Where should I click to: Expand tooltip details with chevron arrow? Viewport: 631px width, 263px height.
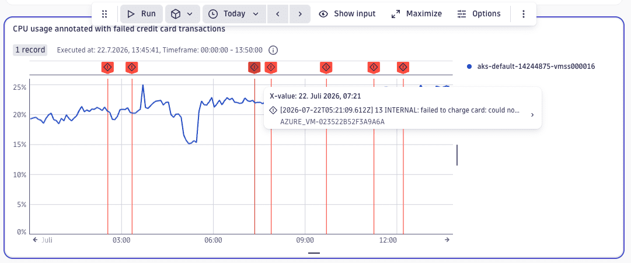532,115
